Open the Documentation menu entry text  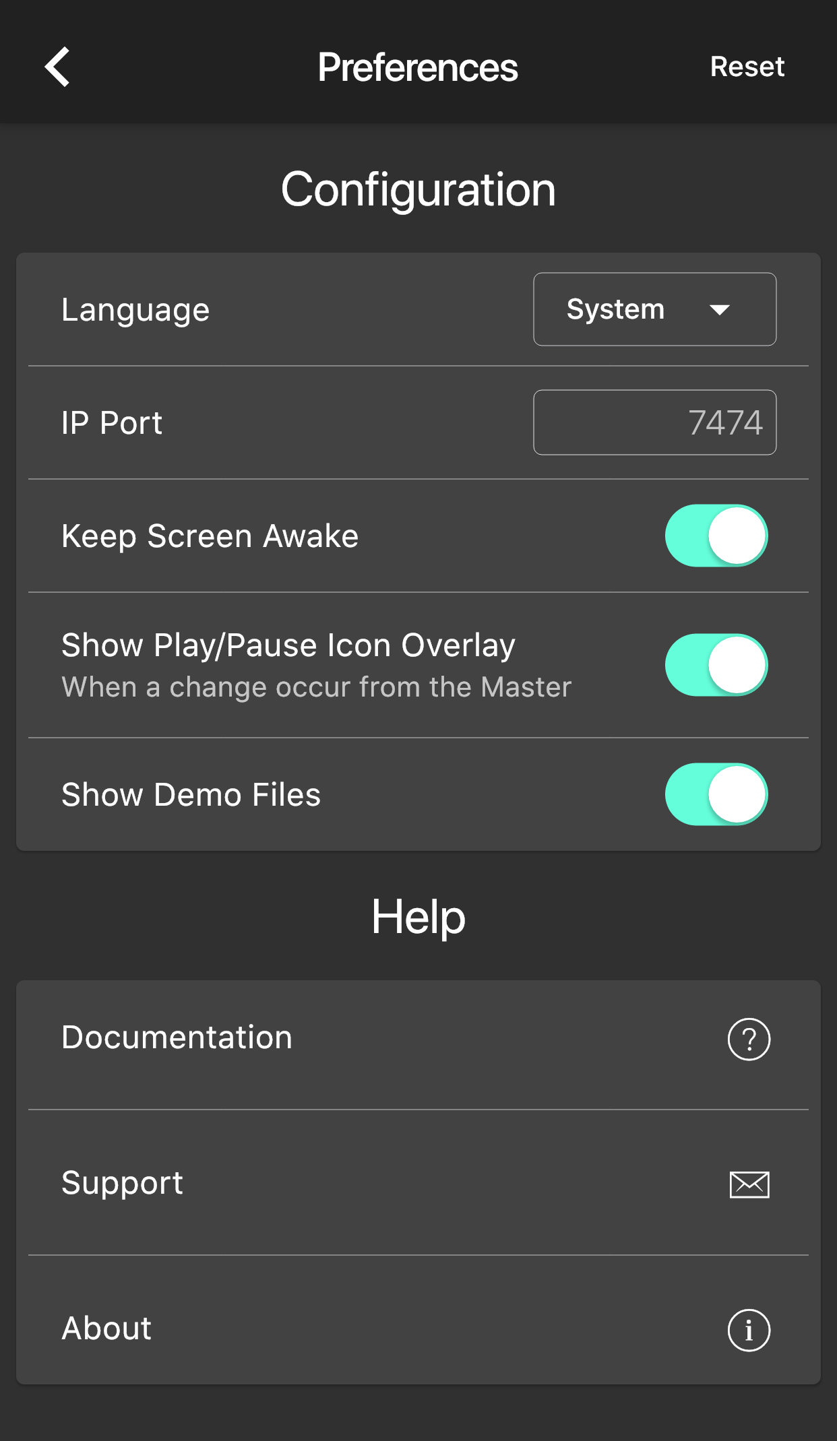(177, 1037)
